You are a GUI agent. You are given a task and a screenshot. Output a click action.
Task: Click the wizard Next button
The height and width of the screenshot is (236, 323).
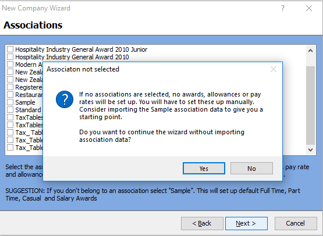pos(246,223)
